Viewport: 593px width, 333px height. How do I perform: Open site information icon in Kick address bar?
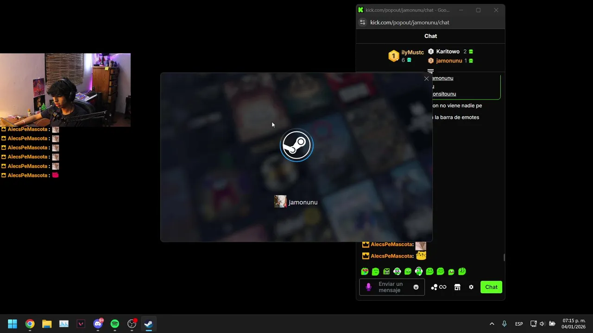(x=363, y=22)
